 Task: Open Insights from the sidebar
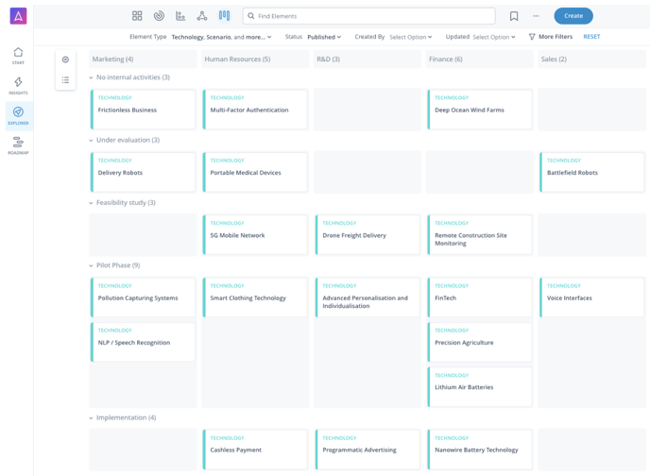18,85
